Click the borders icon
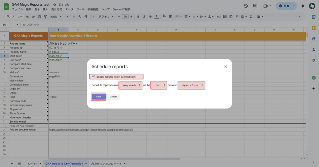The width and height of the screenshot is (319, 167). click(x=171, y=17)
